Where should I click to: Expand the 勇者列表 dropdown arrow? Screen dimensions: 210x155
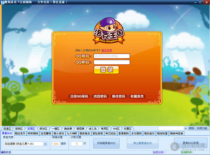click(45, 144)
